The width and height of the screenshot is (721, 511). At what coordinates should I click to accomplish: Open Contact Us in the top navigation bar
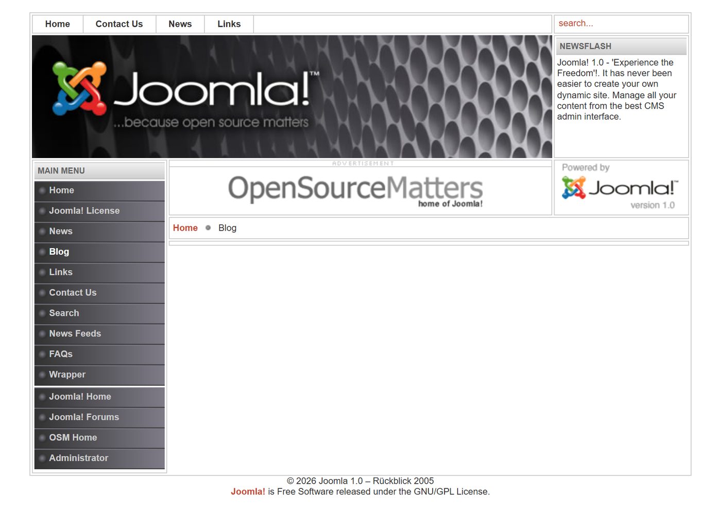pos(119,24)
